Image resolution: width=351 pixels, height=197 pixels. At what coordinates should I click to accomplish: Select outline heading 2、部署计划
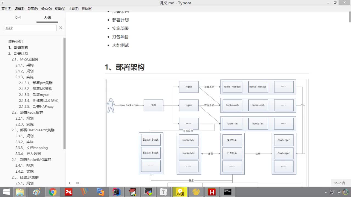[x=18, y=53]
